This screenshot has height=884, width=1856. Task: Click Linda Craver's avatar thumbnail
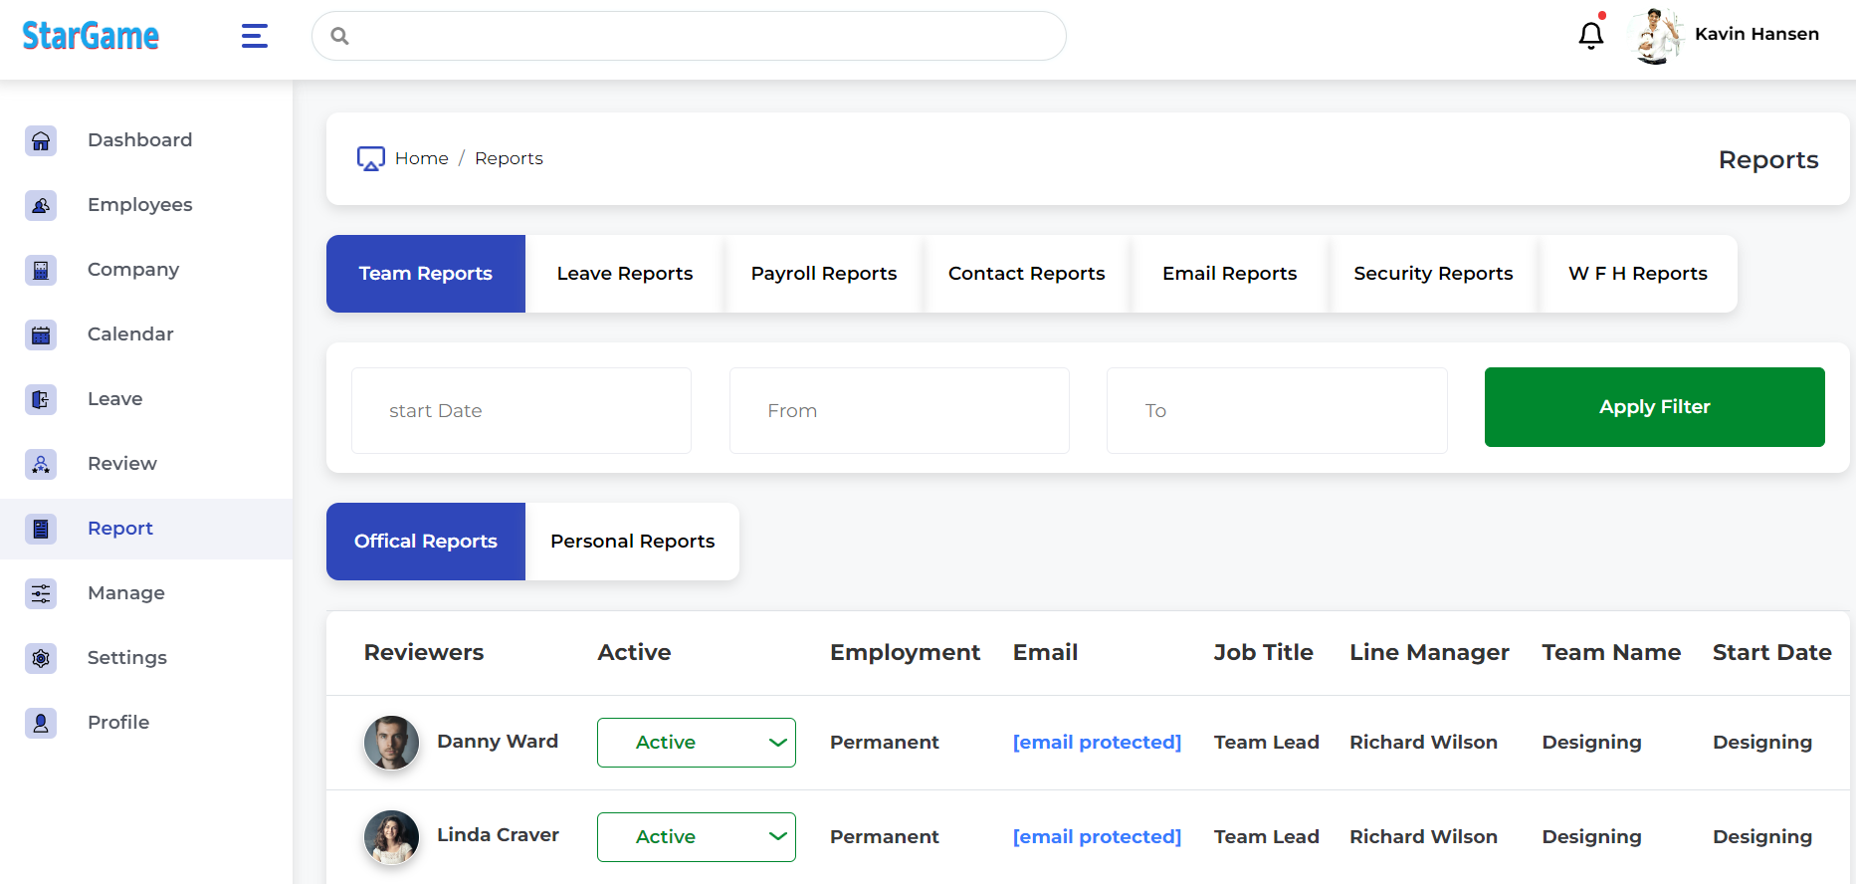tap(391, 837)
